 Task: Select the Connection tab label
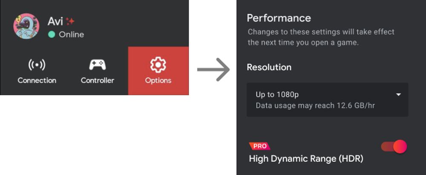pos(37,80)
